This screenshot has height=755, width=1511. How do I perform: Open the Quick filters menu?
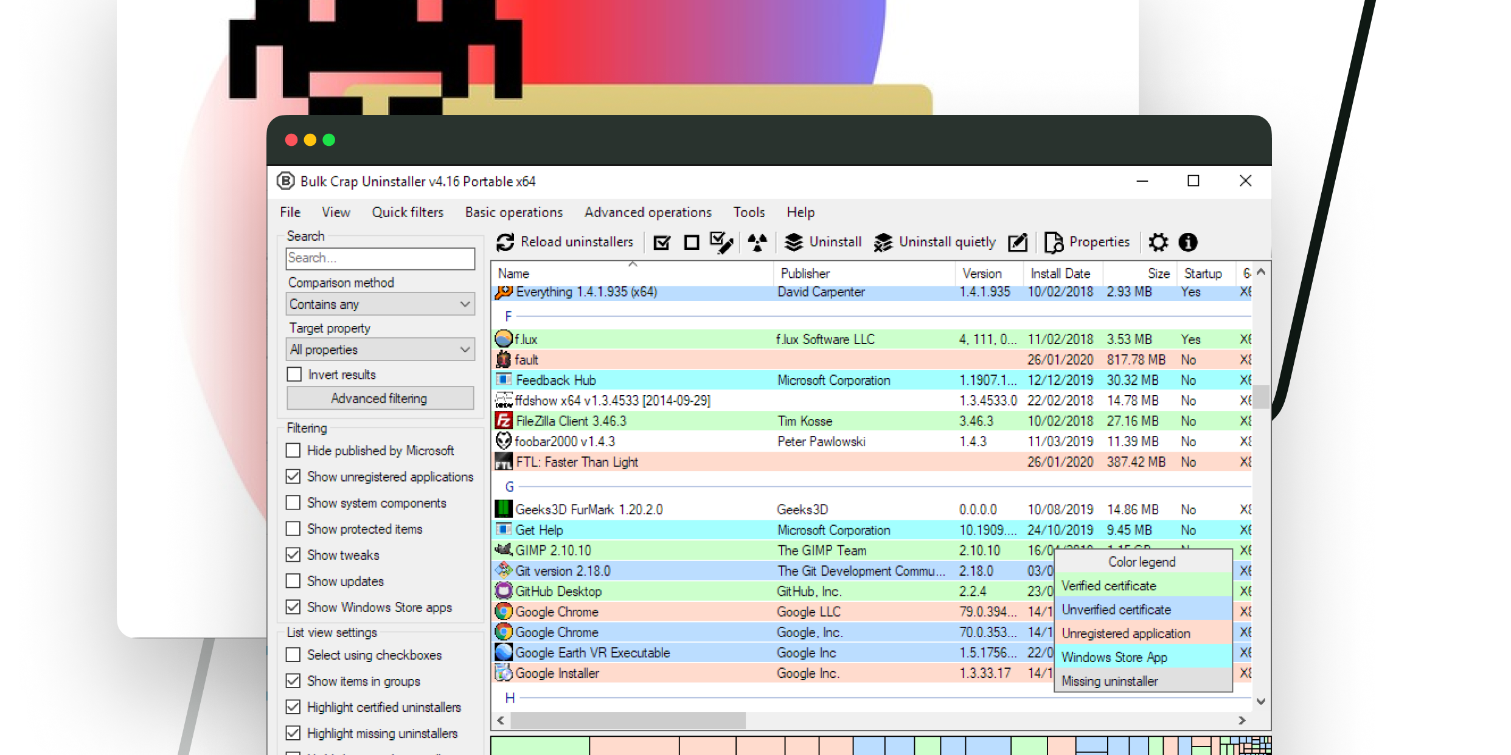click(408, 212)
